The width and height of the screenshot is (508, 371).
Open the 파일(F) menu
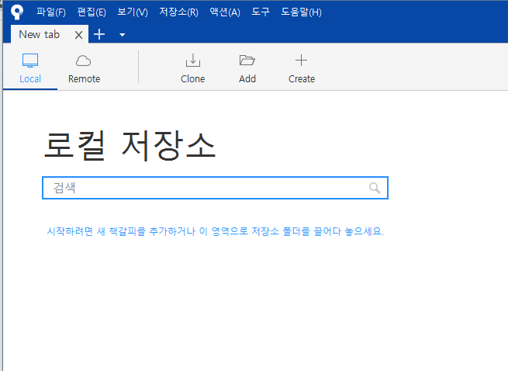51,12
